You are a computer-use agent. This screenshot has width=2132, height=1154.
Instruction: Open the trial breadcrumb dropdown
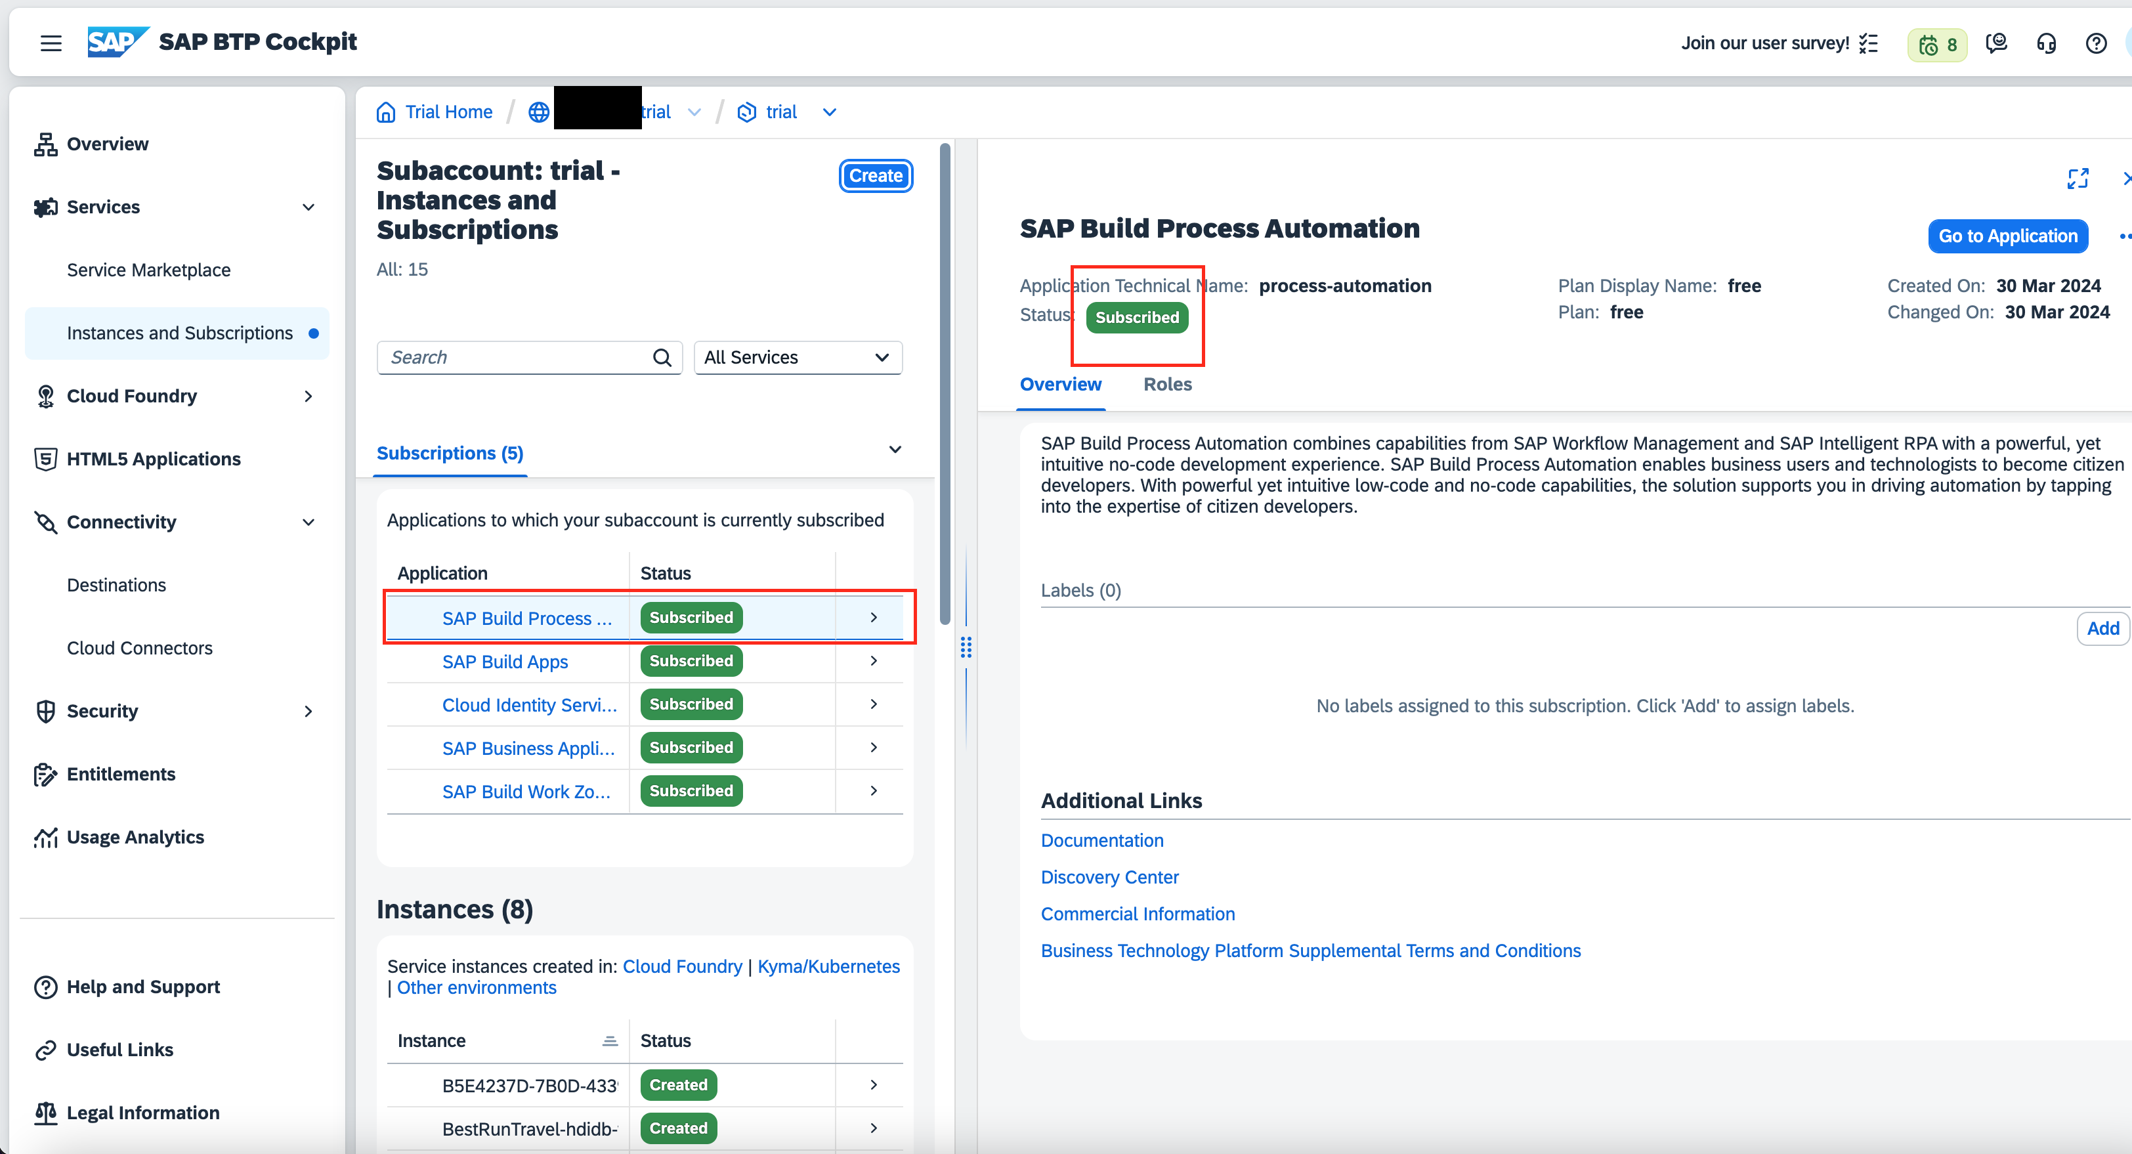pyautogui.click(x=829, y=112)
